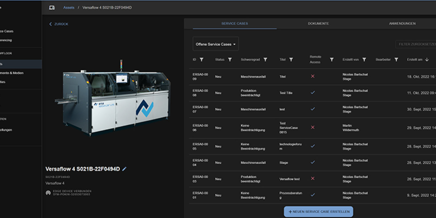436x218 pixels.
Task: Click the '18. Okt. 2022' date cell
Action: (421, 77)
